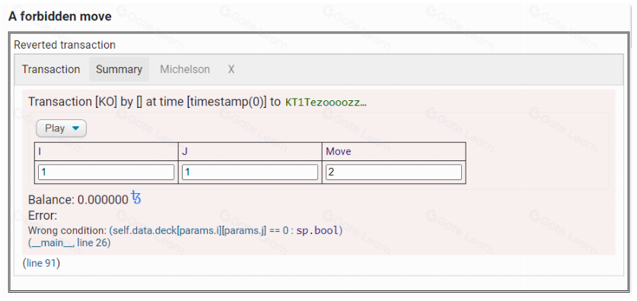Close the panel with the X tab
This screenshot has width=637, height=301.
[x=231, y=69]
